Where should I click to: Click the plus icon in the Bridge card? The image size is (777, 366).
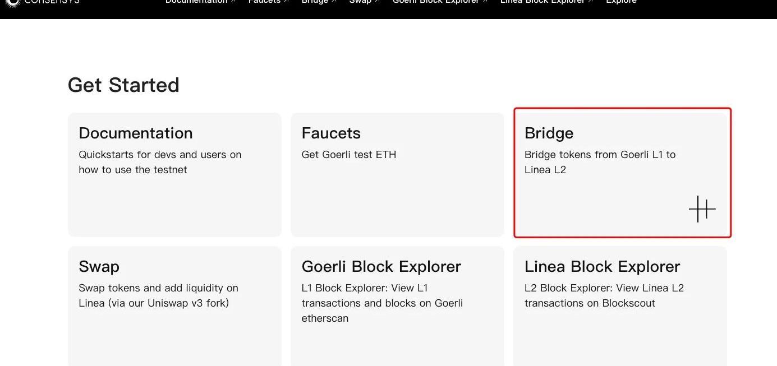(x=702, y=209)
